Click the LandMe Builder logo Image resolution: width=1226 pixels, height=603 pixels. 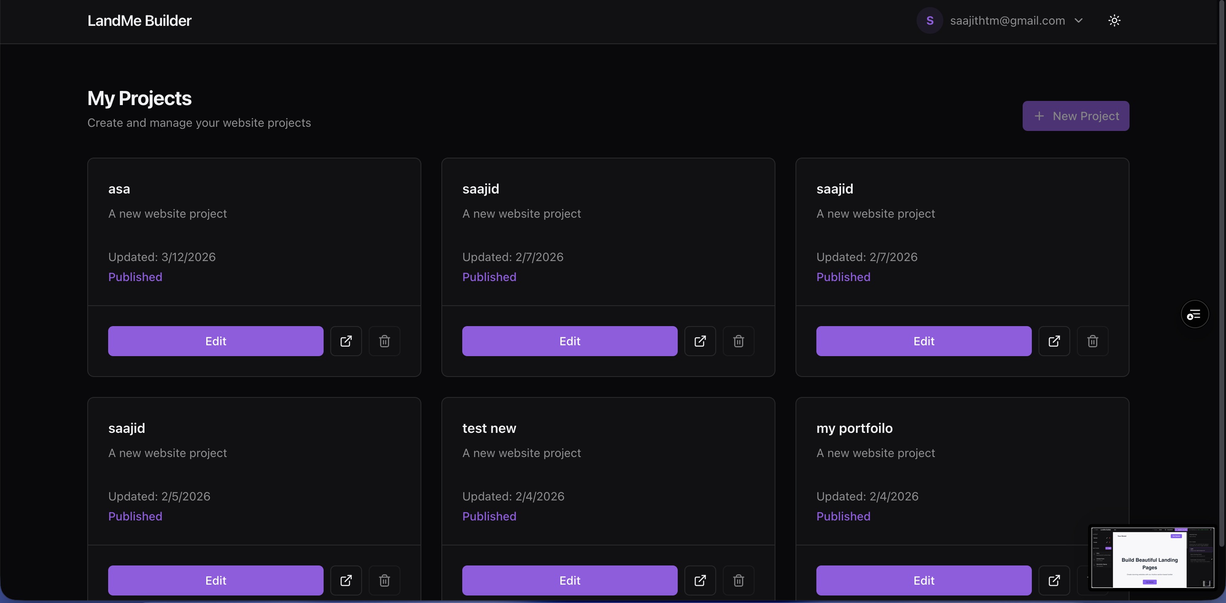139,20
